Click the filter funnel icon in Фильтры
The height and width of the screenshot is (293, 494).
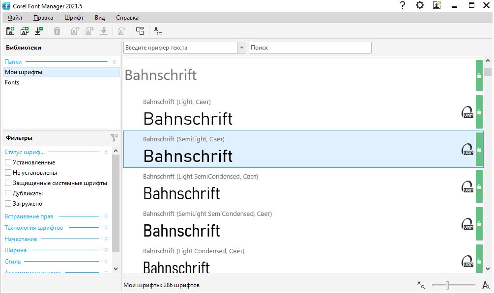point(114,138)
